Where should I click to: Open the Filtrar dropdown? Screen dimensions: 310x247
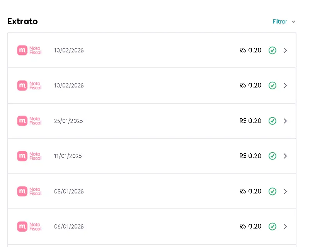tap(284, 22)
